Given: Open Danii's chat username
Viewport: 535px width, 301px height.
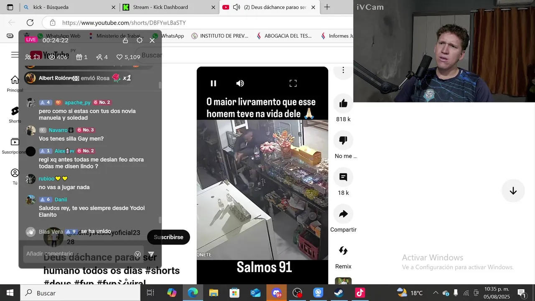Looking at the screenshot, I should click(61, 199).
